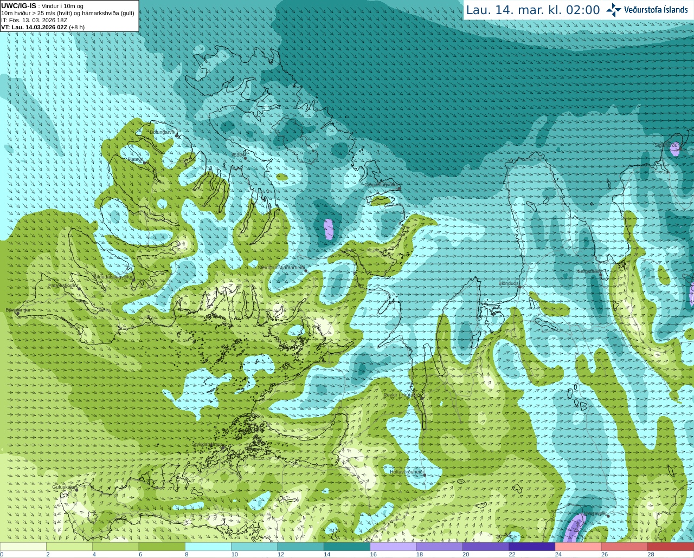The image size is (694, 558).
Task: Click the 'VT: Lau. 14.03.2026 02Z' line
Action: pos(34,27)
